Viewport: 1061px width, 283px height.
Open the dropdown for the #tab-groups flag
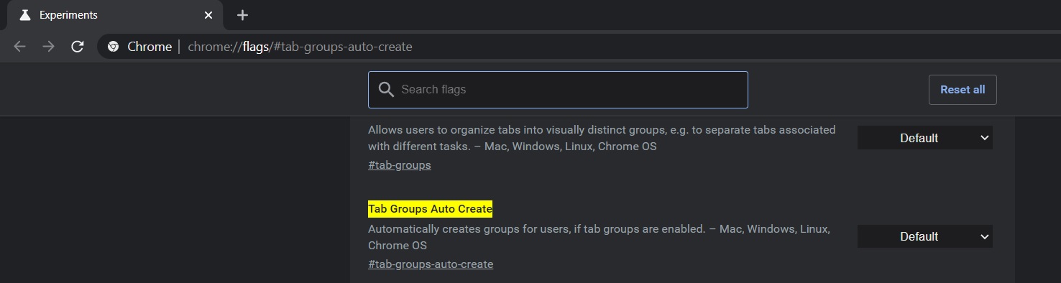pyautogui.click(x=924, y=138)
